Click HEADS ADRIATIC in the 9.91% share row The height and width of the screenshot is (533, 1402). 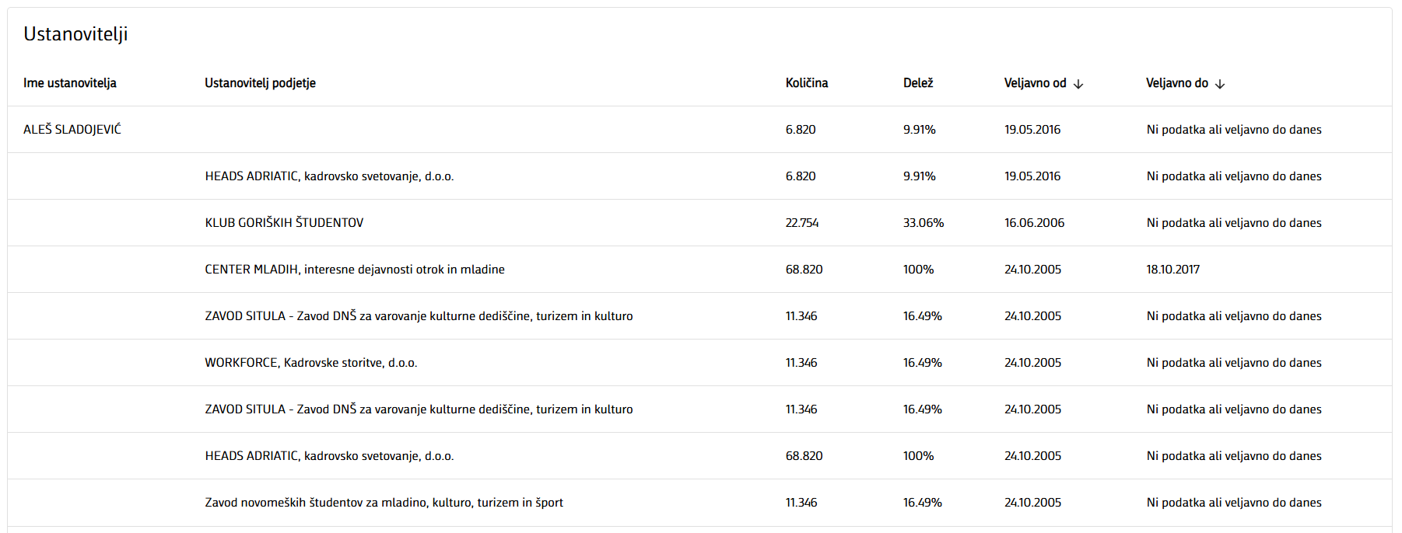click(329, 176)
